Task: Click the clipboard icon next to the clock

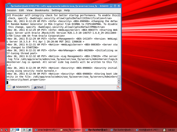Action: (165, 130)
